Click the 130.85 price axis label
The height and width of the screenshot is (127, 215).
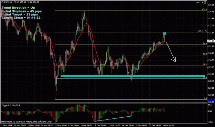[x=211, y=53]
